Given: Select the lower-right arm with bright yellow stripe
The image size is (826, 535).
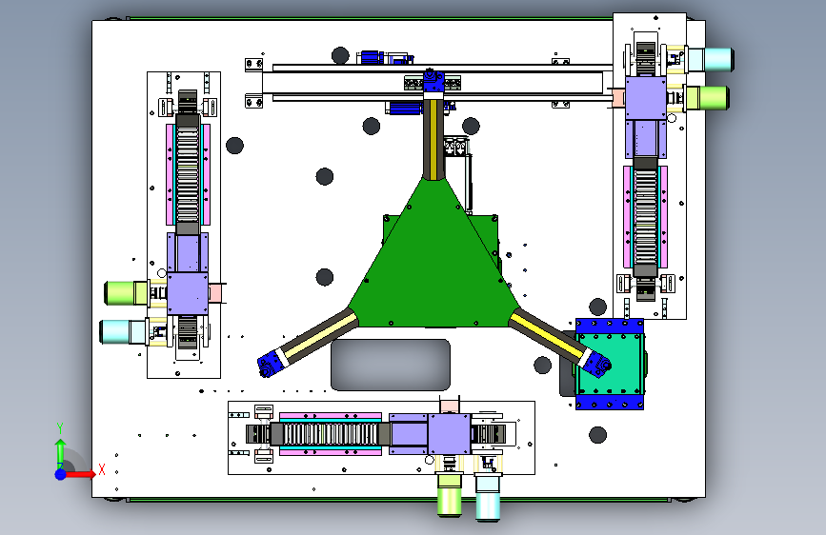Looking at the screenshot, I should [x=550, y=337].
